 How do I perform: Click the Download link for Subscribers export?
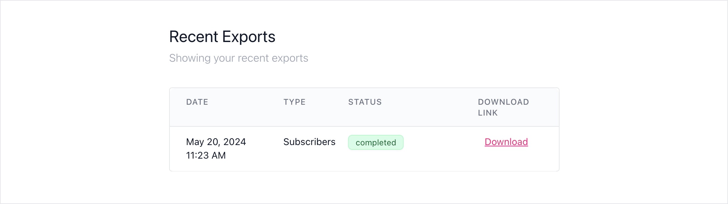[x=506, y=142]
